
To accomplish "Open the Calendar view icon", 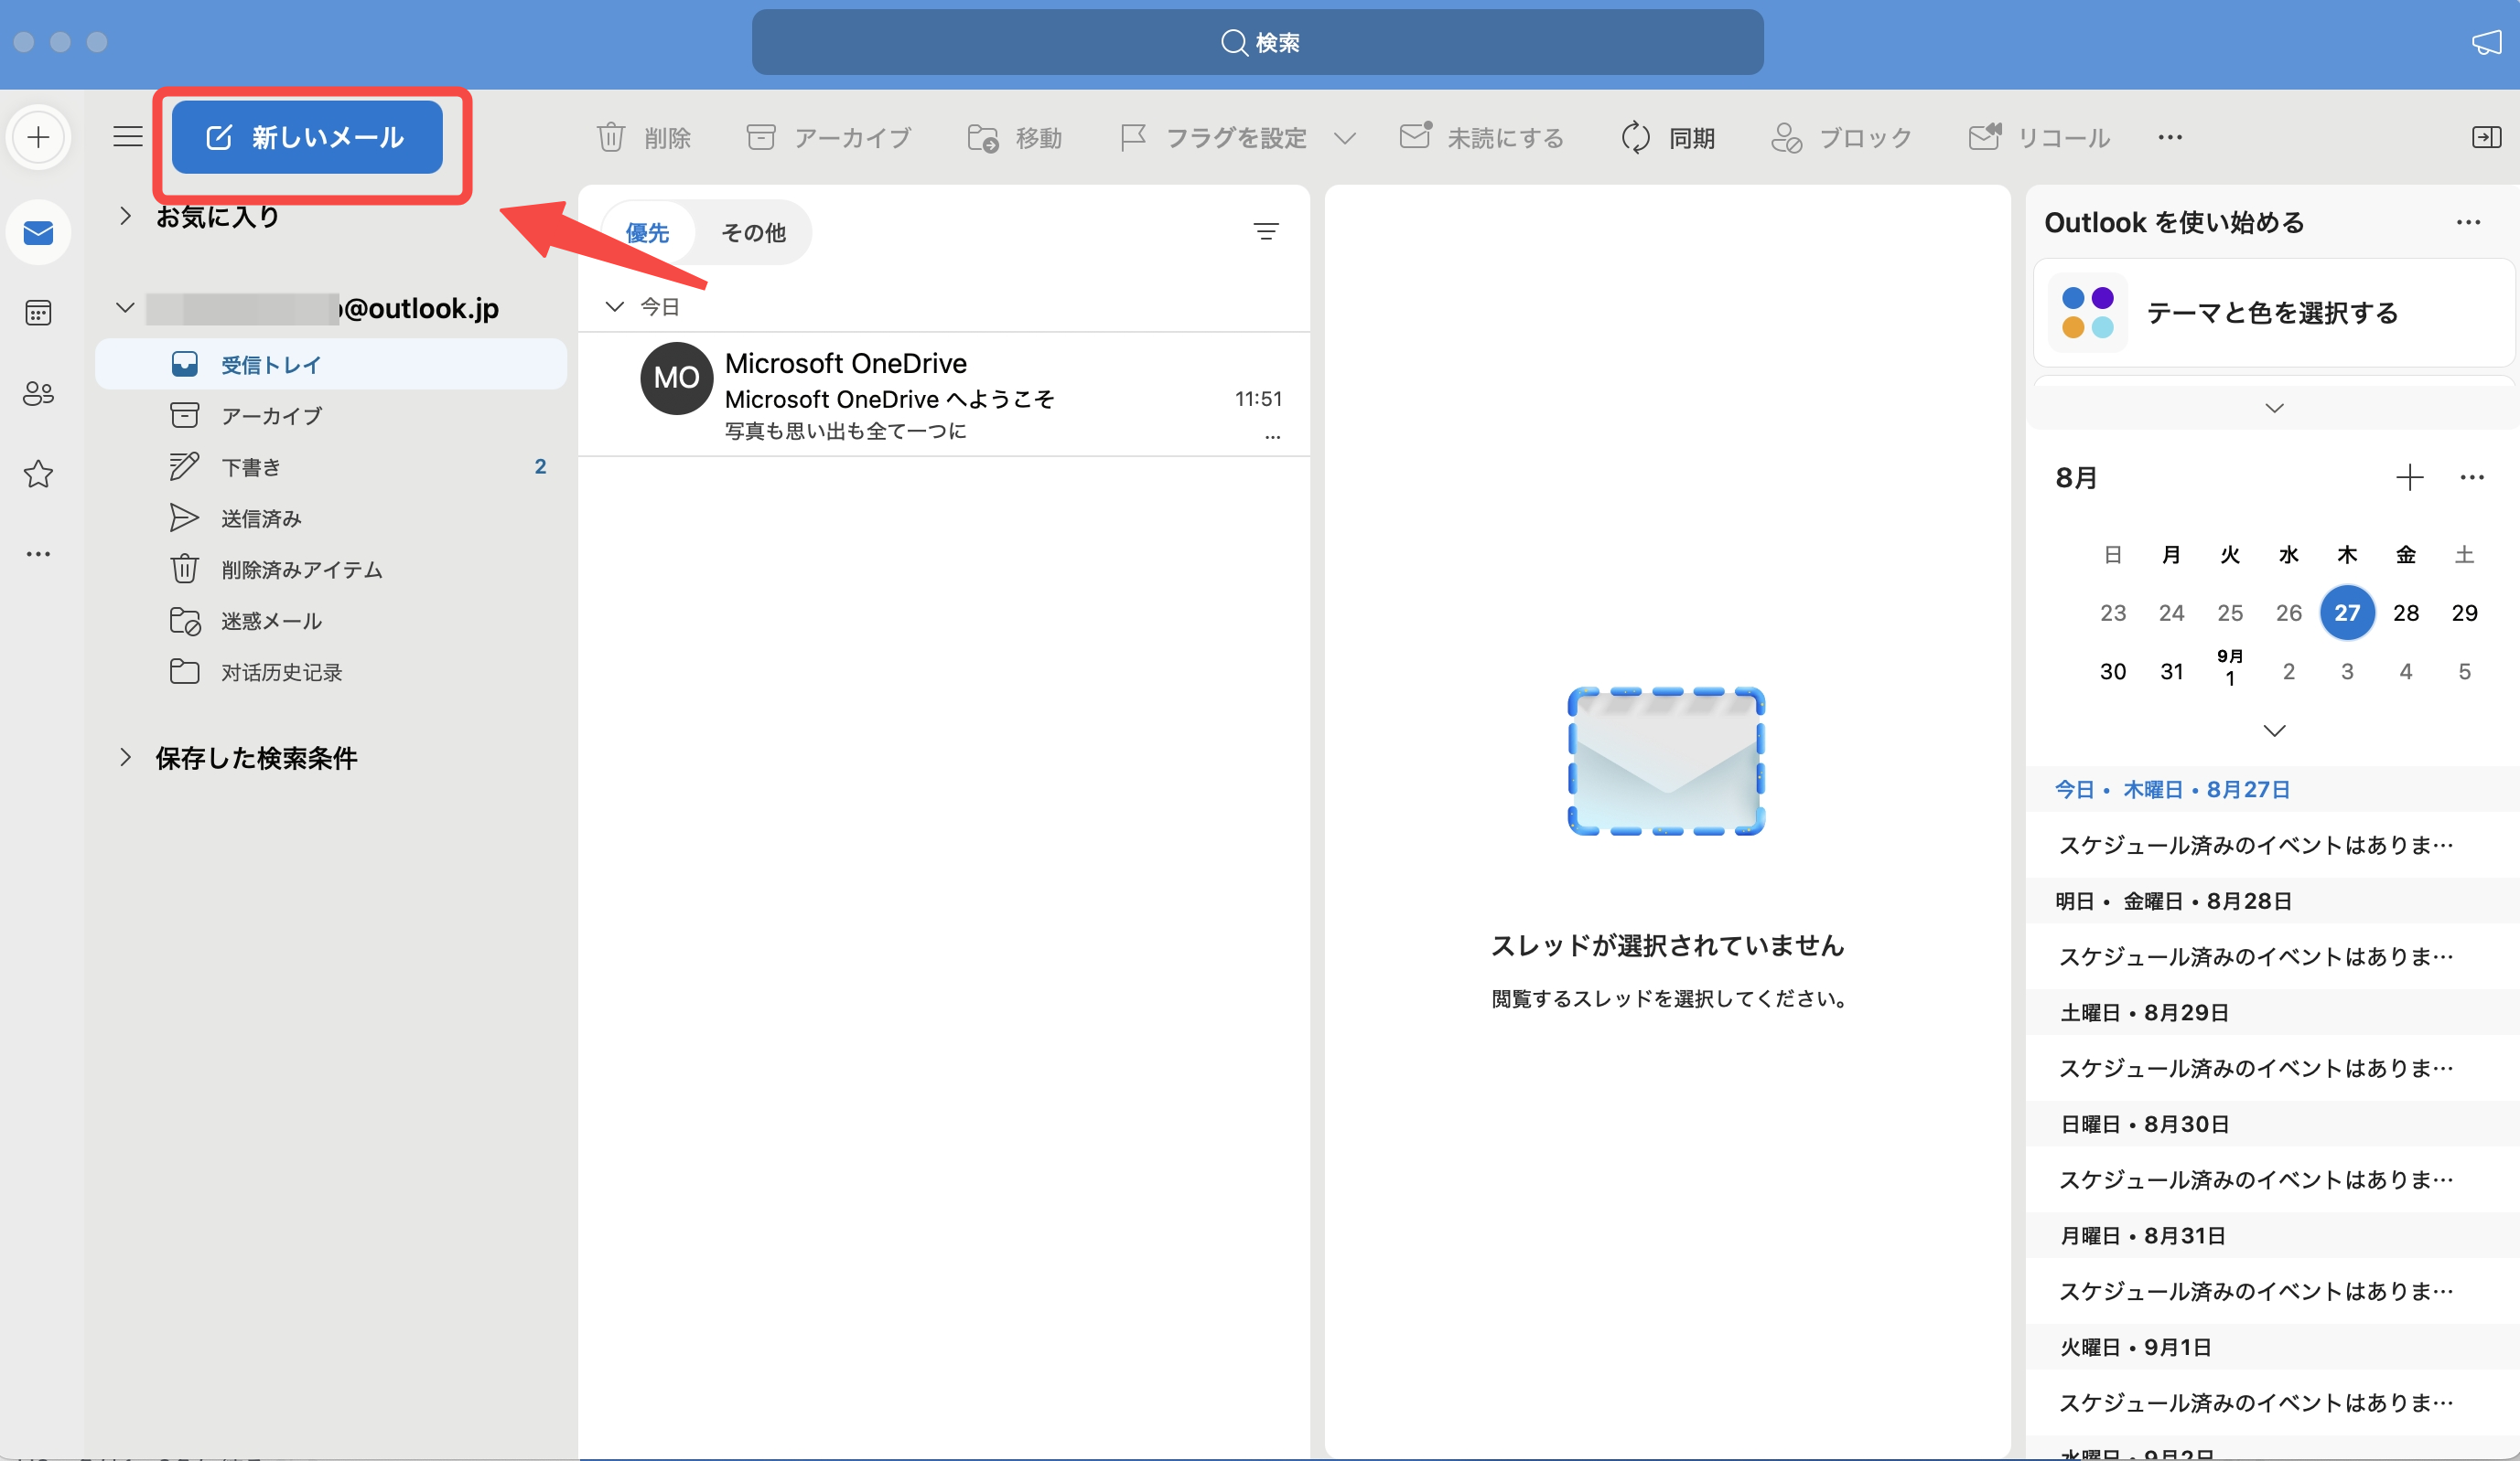I will coord(38,313).
